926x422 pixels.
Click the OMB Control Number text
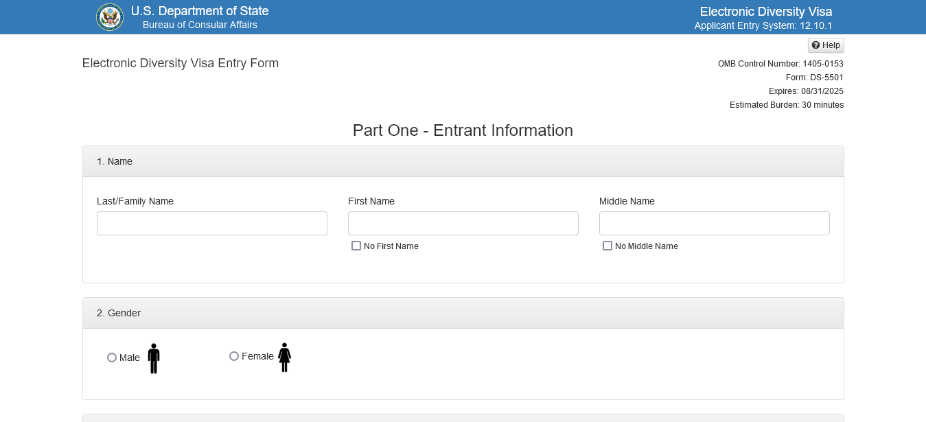(x=780, y=64)
